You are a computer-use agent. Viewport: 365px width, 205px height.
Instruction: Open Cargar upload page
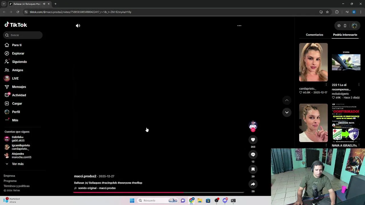(17, 103)
